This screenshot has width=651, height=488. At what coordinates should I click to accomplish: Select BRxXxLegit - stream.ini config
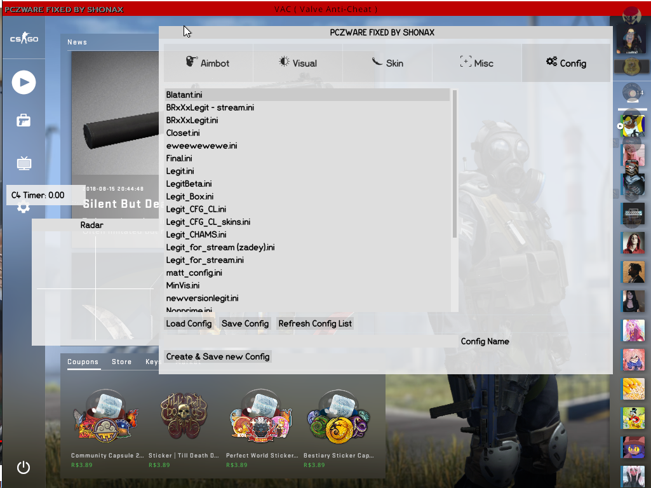307,107
